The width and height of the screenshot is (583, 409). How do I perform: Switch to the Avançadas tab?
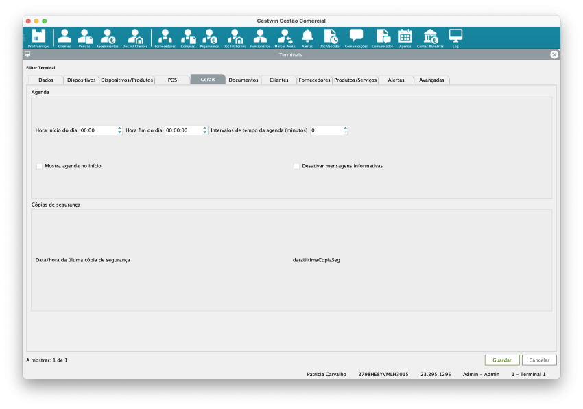point(431,80)
